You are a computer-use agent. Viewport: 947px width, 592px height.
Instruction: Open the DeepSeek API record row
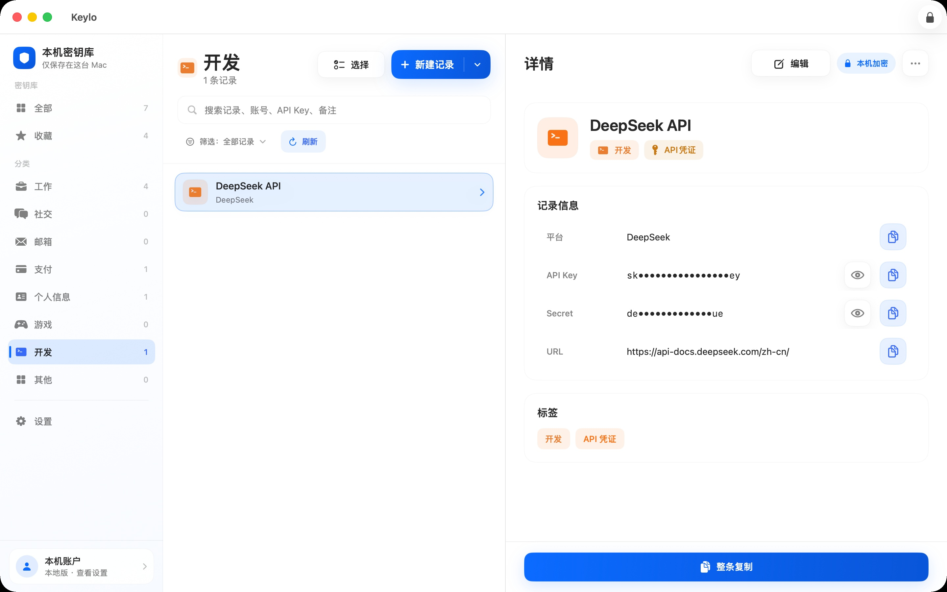coord(334,192)
